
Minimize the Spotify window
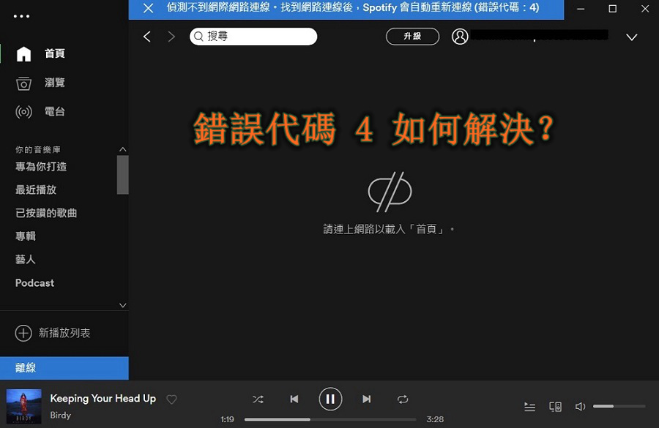point(581,9)
